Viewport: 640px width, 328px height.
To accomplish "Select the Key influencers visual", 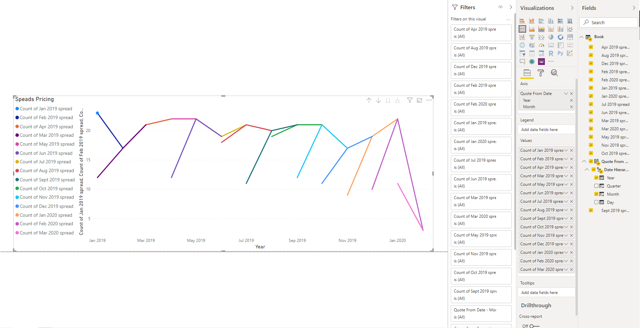I will click(570, 53).
